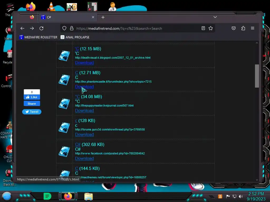The width and height of the screenshot is (270, 202).
Task: Click Download under thepuppymaster livejournal result
Action: coord(84,111)
